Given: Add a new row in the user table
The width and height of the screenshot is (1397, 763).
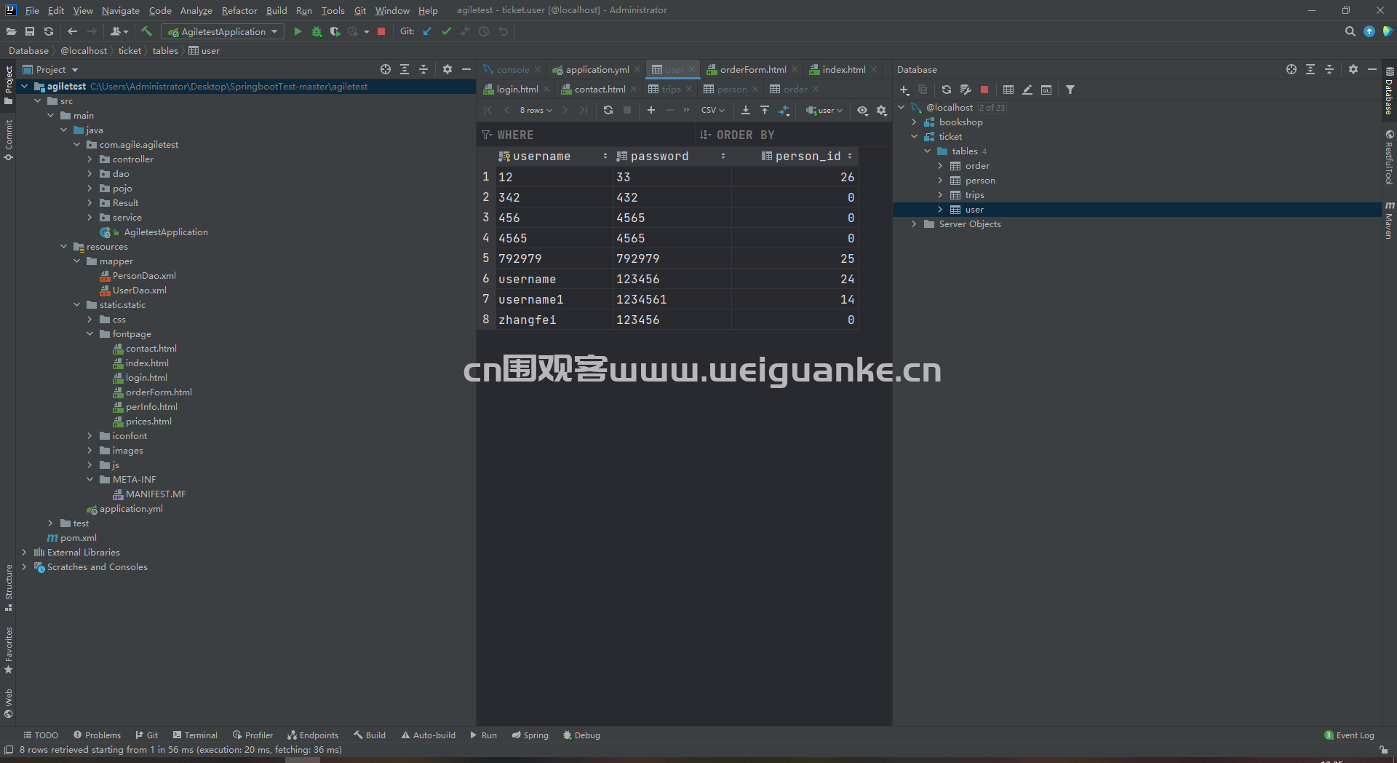Looking at the screenshot, I should pos(651,110).
